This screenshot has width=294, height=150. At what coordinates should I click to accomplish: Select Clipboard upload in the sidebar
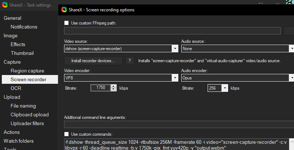point(30,115)
